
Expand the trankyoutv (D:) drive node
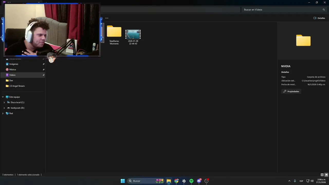pos(4,108)
